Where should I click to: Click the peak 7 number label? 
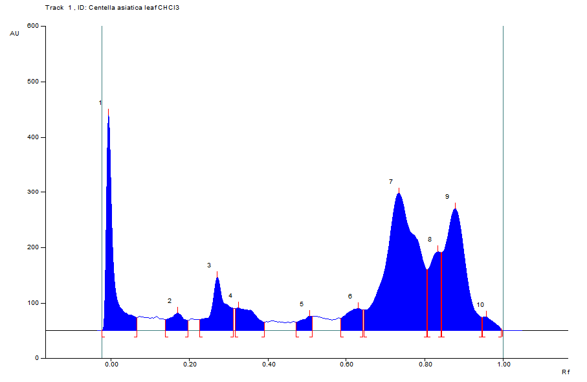coord(391,182)
